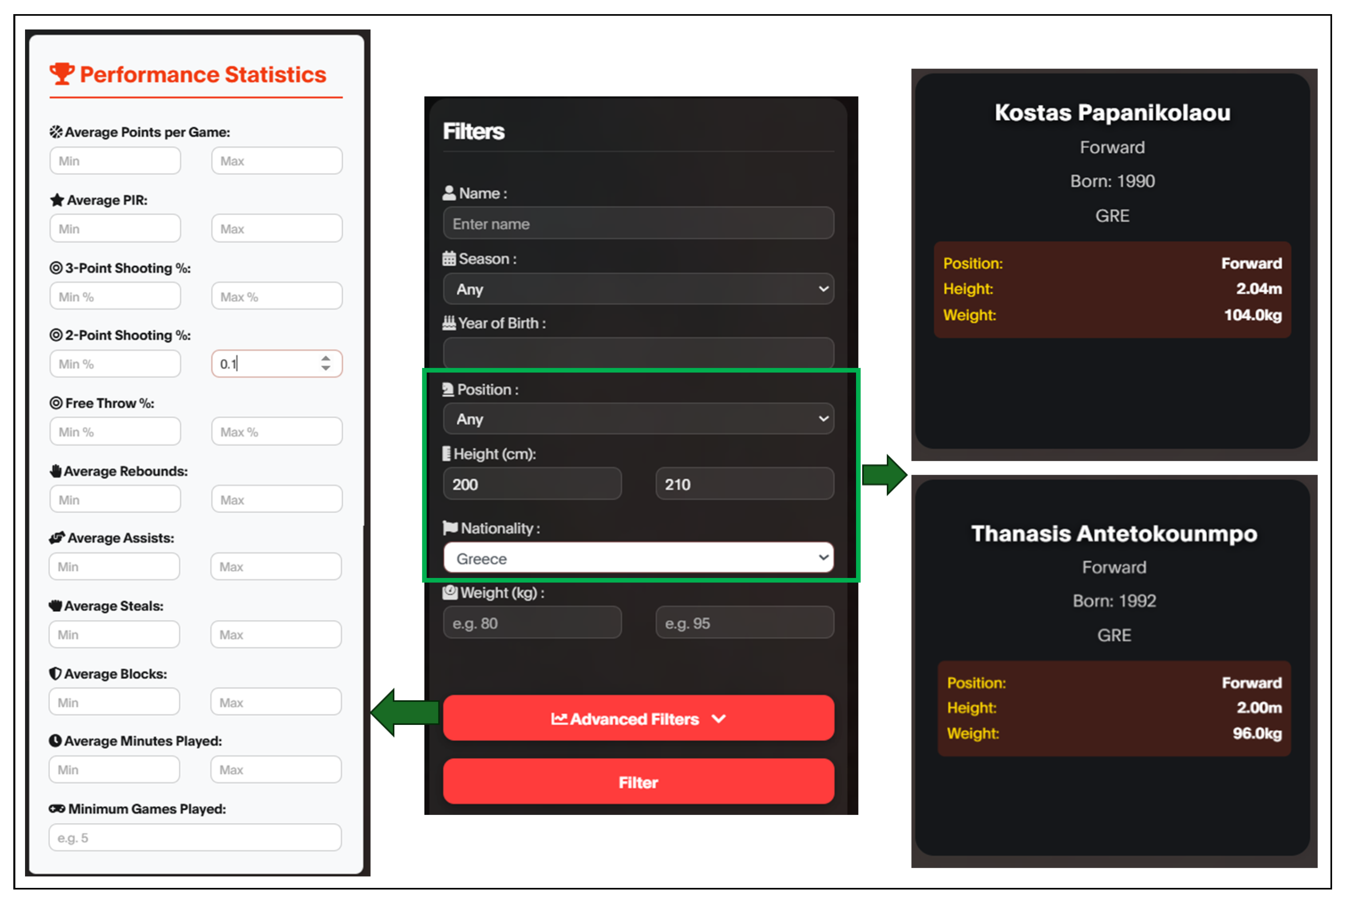
Task: Open the Nationality dropdown showing Greece
Action: coord(638,558)
